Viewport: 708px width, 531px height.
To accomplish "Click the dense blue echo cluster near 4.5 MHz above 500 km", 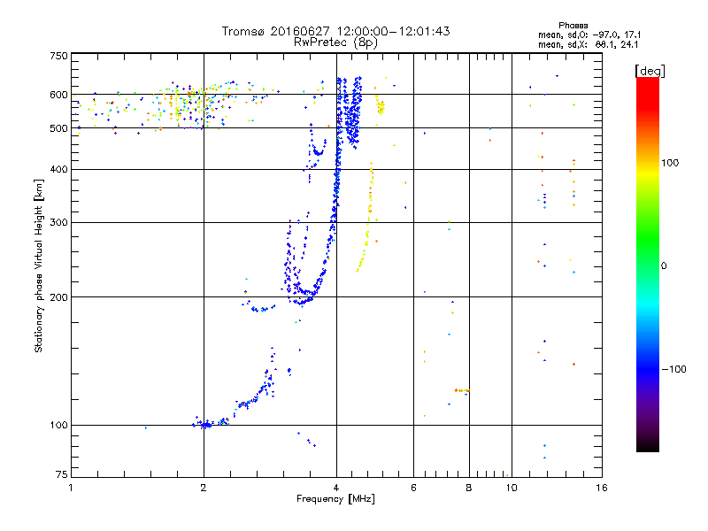I will (353, 113).
